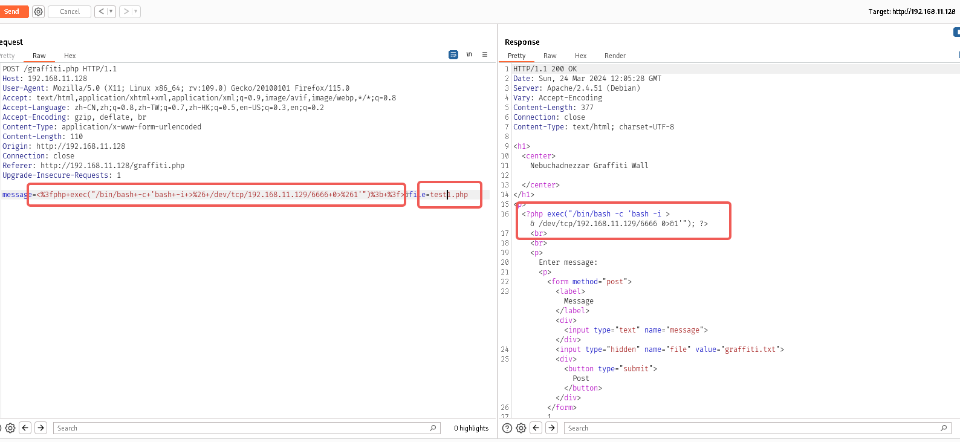960x442 pixels.
Task: Toggle line wrap icon in Request panel
Action: (453, 54)
